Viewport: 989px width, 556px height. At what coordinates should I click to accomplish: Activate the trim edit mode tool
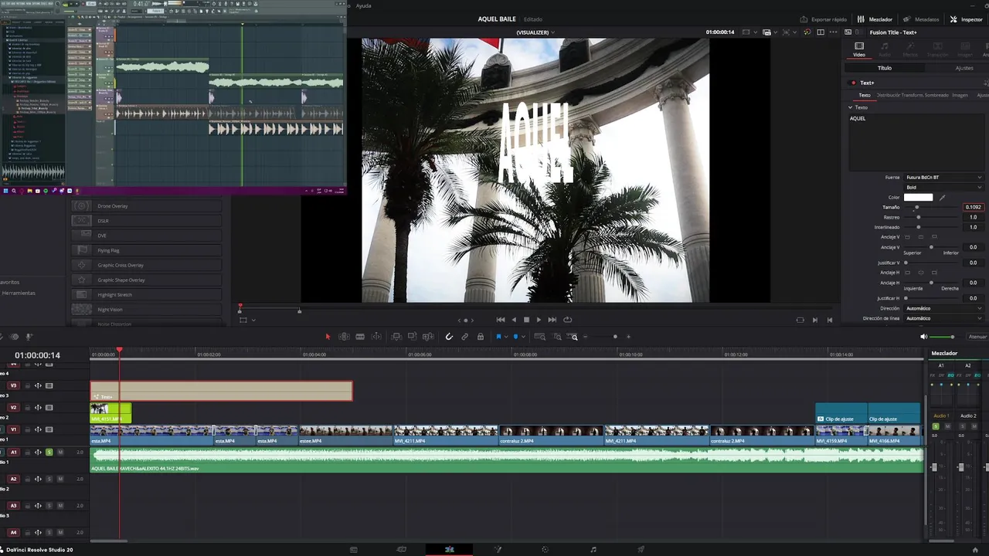[x=345, y=337]
